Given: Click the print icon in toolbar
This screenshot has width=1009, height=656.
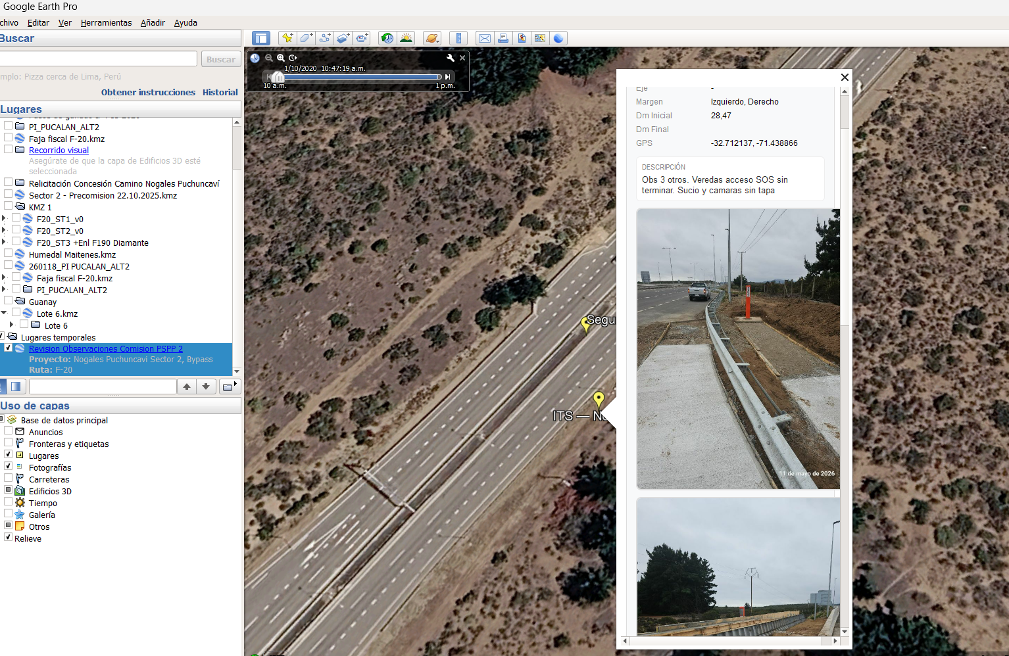Looking at the screenshot, I should tap(503, 38).
